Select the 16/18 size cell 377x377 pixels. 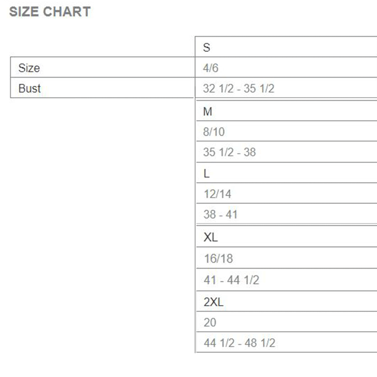[x=218, y=258]
